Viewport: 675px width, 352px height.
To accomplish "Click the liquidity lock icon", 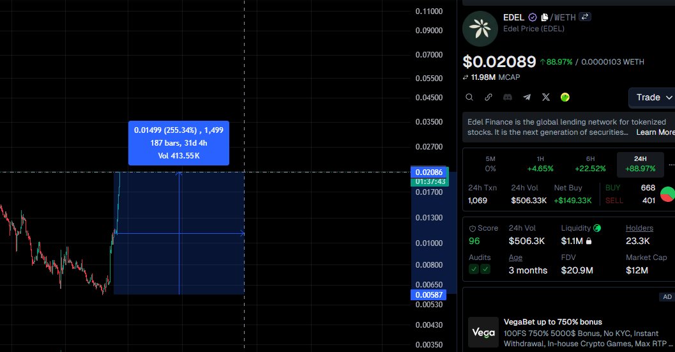I will click(x=589, y=241).
